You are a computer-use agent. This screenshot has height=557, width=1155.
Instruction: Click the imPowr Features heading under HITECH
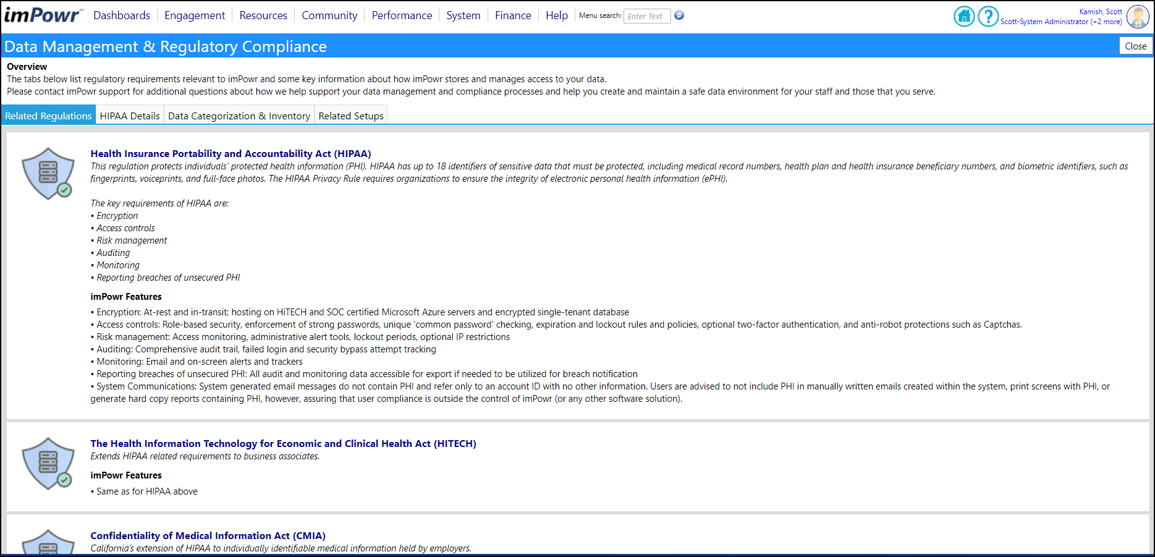click(126, 475)
